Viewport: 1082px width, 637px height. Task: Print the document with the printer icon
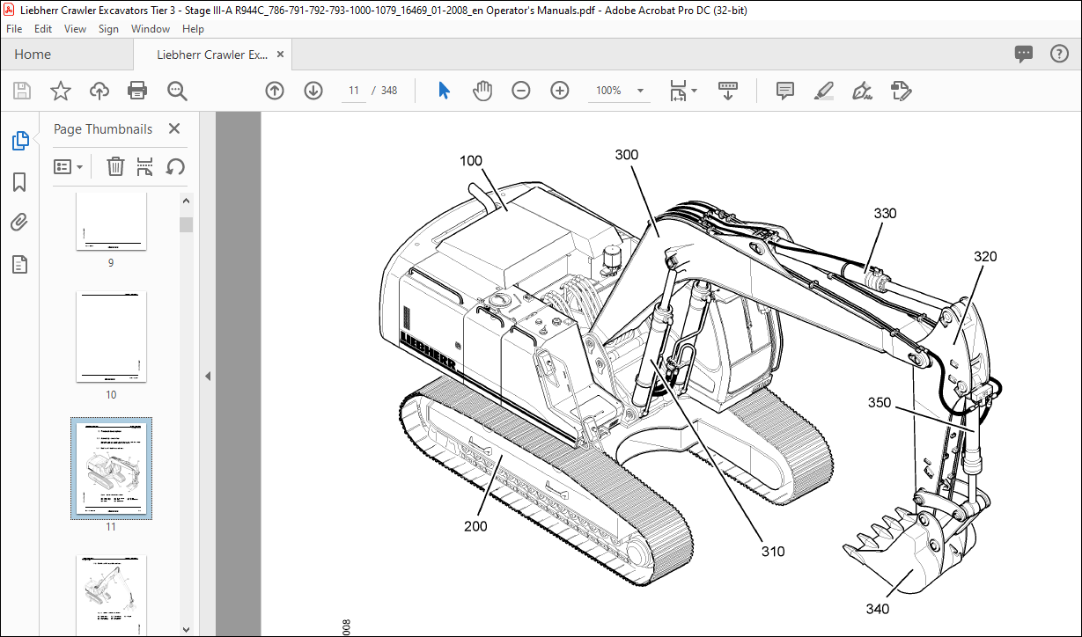(x=137, y=91)
